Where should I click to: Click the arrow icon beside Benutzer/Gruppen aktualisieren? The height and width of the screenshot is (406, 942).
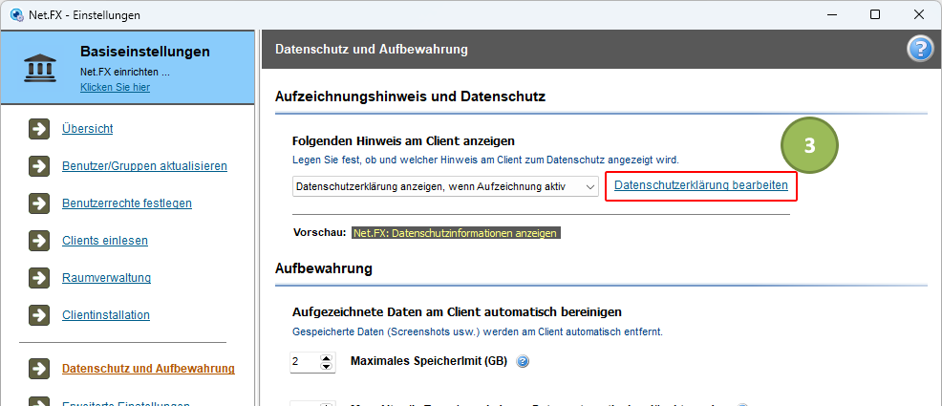point(39,166)
